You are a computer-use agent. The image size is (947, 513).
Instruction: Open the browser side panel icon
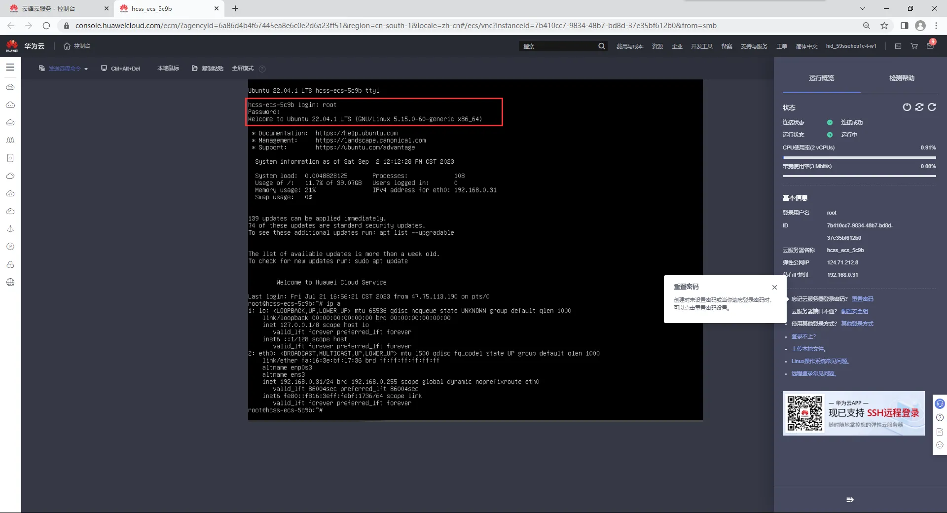point(904,26)
